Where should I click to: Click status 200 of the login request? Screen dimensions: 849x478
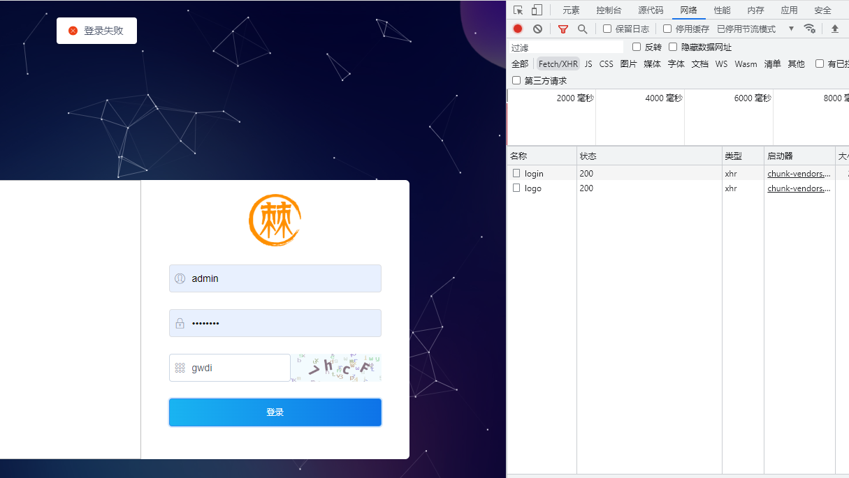point(586,174)
